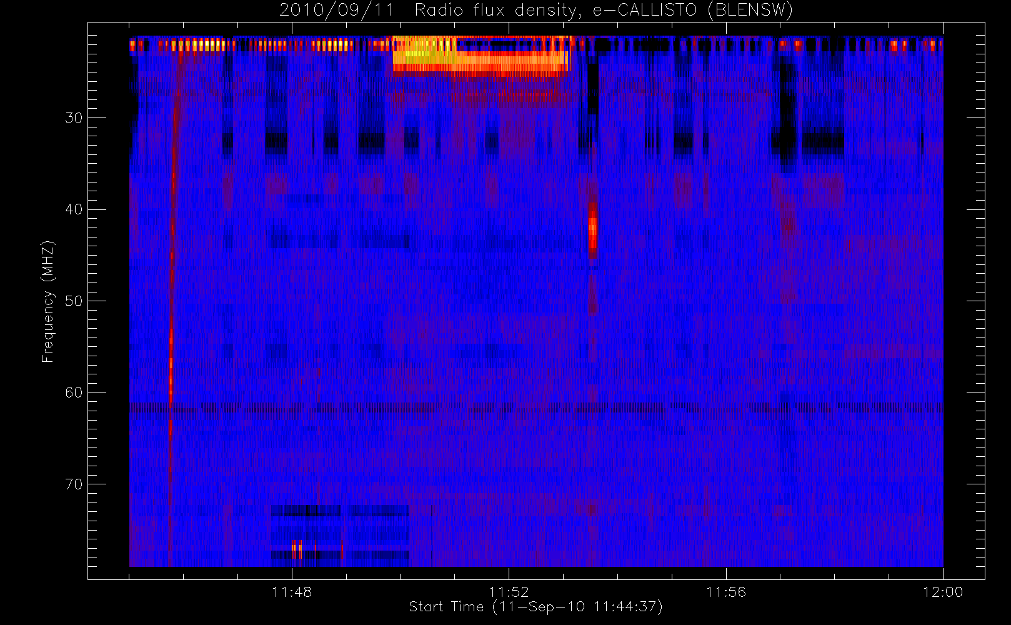Click the 50 frequency tick label
The image size is (1011, 625).
click(74, 301)
